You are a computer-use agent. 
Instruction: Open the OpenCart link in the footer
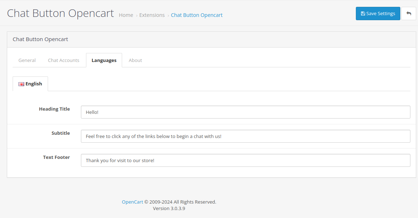coord(132,202)
